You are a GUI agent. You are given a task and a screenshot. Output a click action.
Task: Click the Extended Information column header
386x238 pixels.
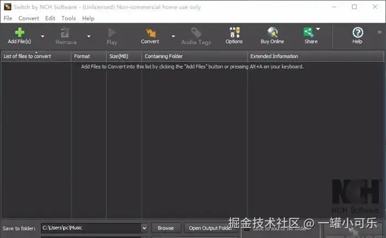pos(315,56)
